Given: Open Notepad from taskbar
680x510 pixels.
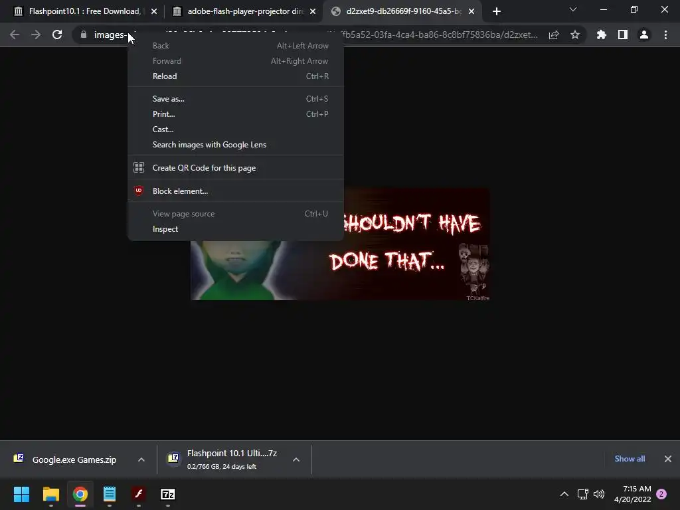Looking at the screenshot, I should point(110,494).
